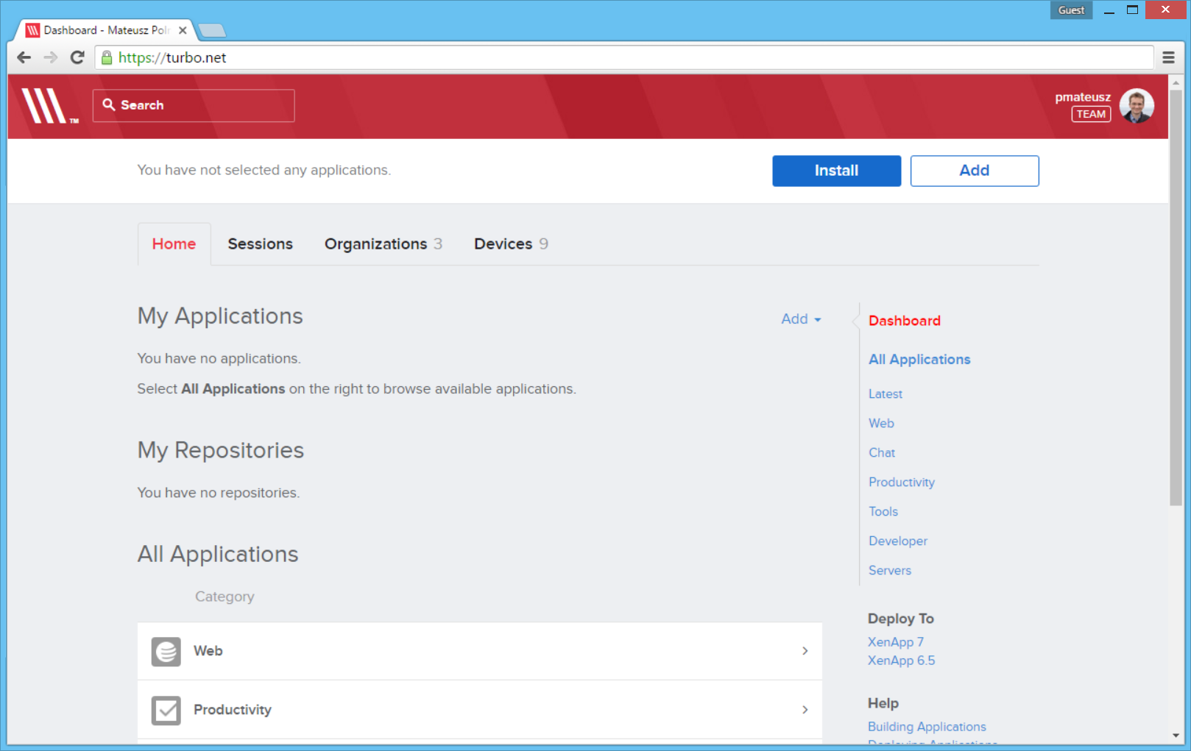Click the XenApp 6.5 deploy link
This screenshot has width=1191, height=751.
tap(902, 661)
